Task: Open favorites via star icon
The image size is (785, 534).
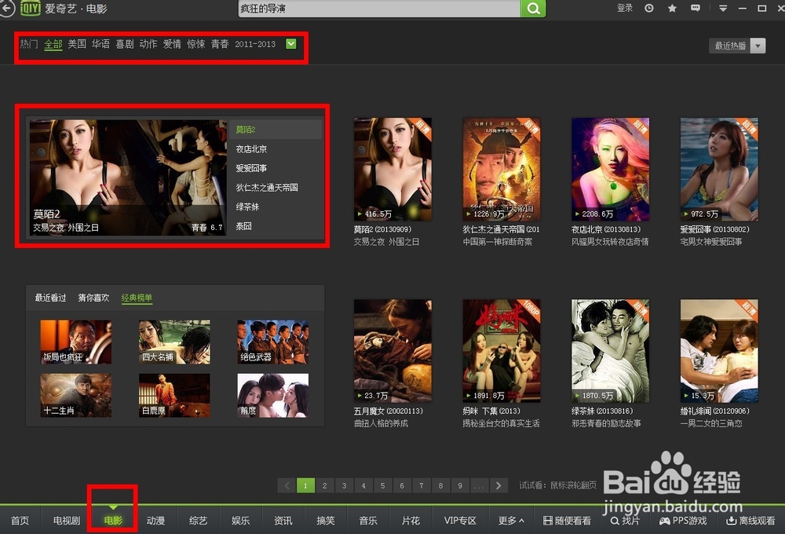Action: tap(671, 9)
